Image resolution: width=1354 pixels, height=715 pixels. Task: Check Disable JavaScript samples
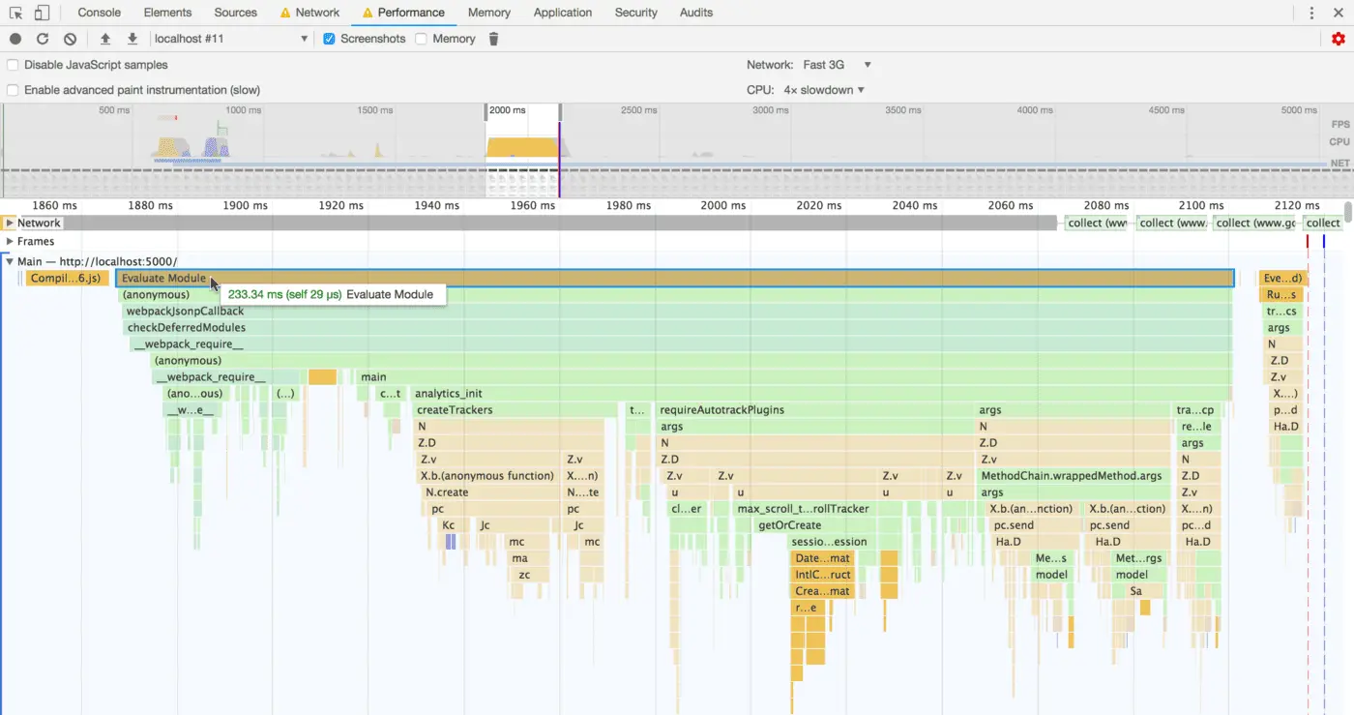(13, 65)
